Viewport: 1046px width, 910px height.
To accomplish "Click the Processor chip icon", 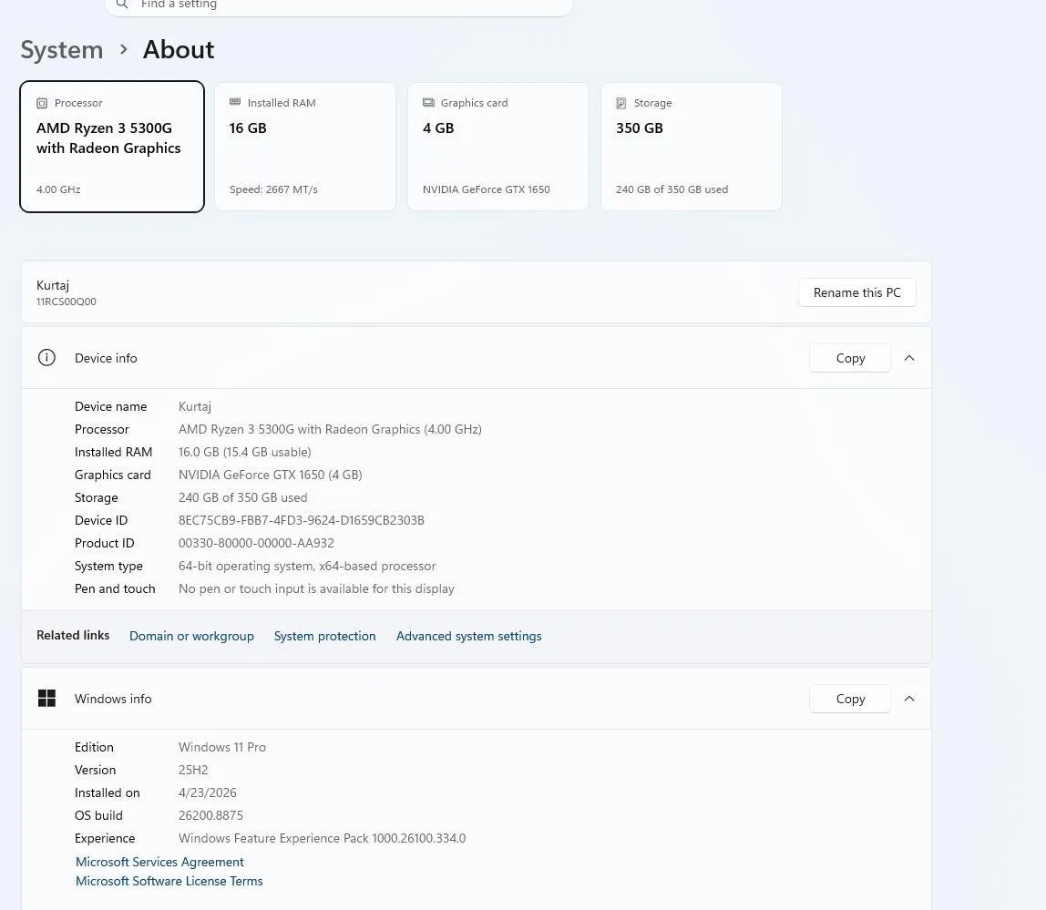I will point(42,103).
